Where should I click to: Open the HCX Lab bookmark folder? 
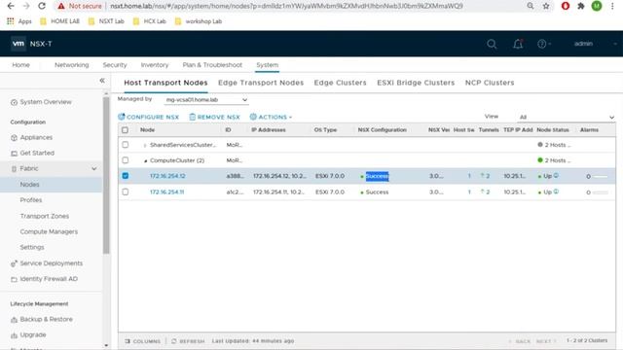click(x=150, y=21)
